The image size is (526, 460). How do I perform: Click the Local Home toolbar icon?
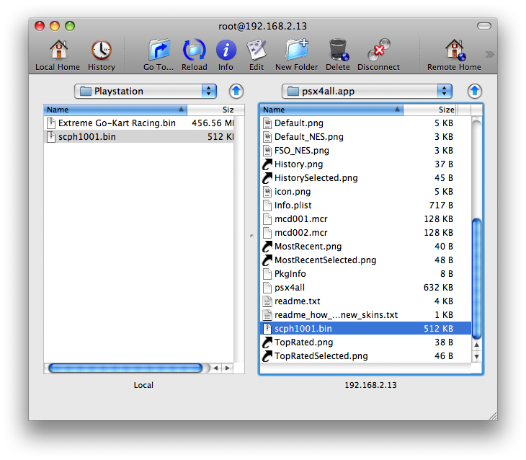(x=58, y=50)
